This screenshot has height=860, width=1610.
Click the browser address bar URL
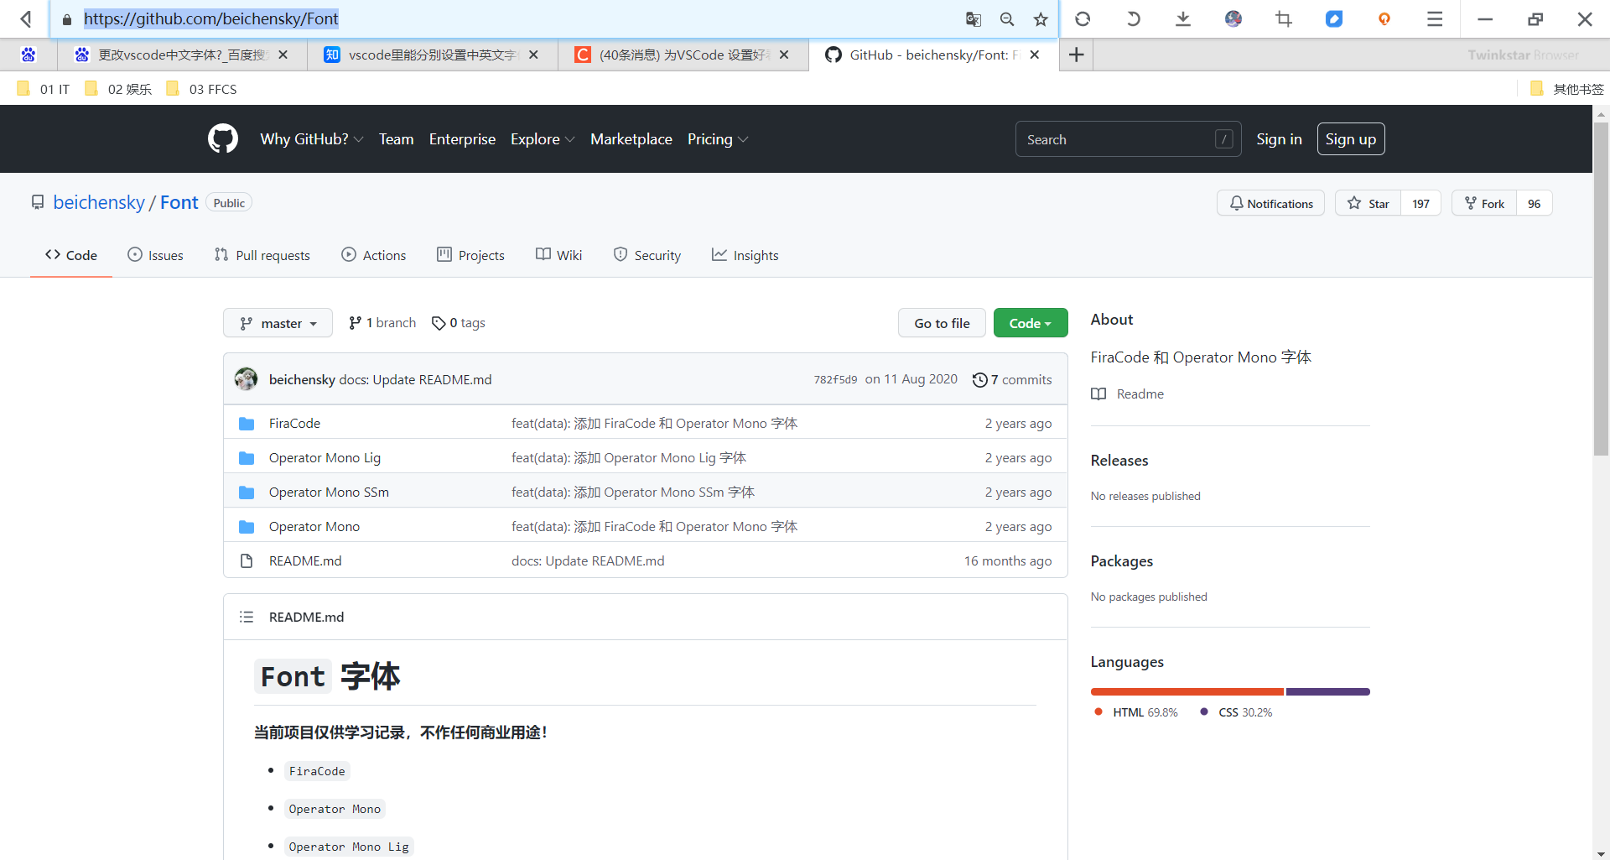pos(211,18)
